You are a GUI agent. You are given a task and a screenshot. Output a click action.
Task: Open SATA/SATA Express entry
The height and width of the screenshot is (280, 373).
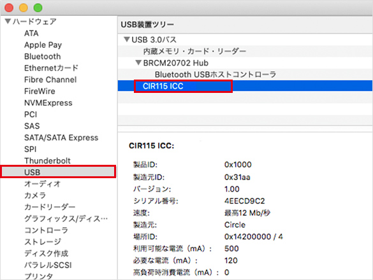coord(61,137)
